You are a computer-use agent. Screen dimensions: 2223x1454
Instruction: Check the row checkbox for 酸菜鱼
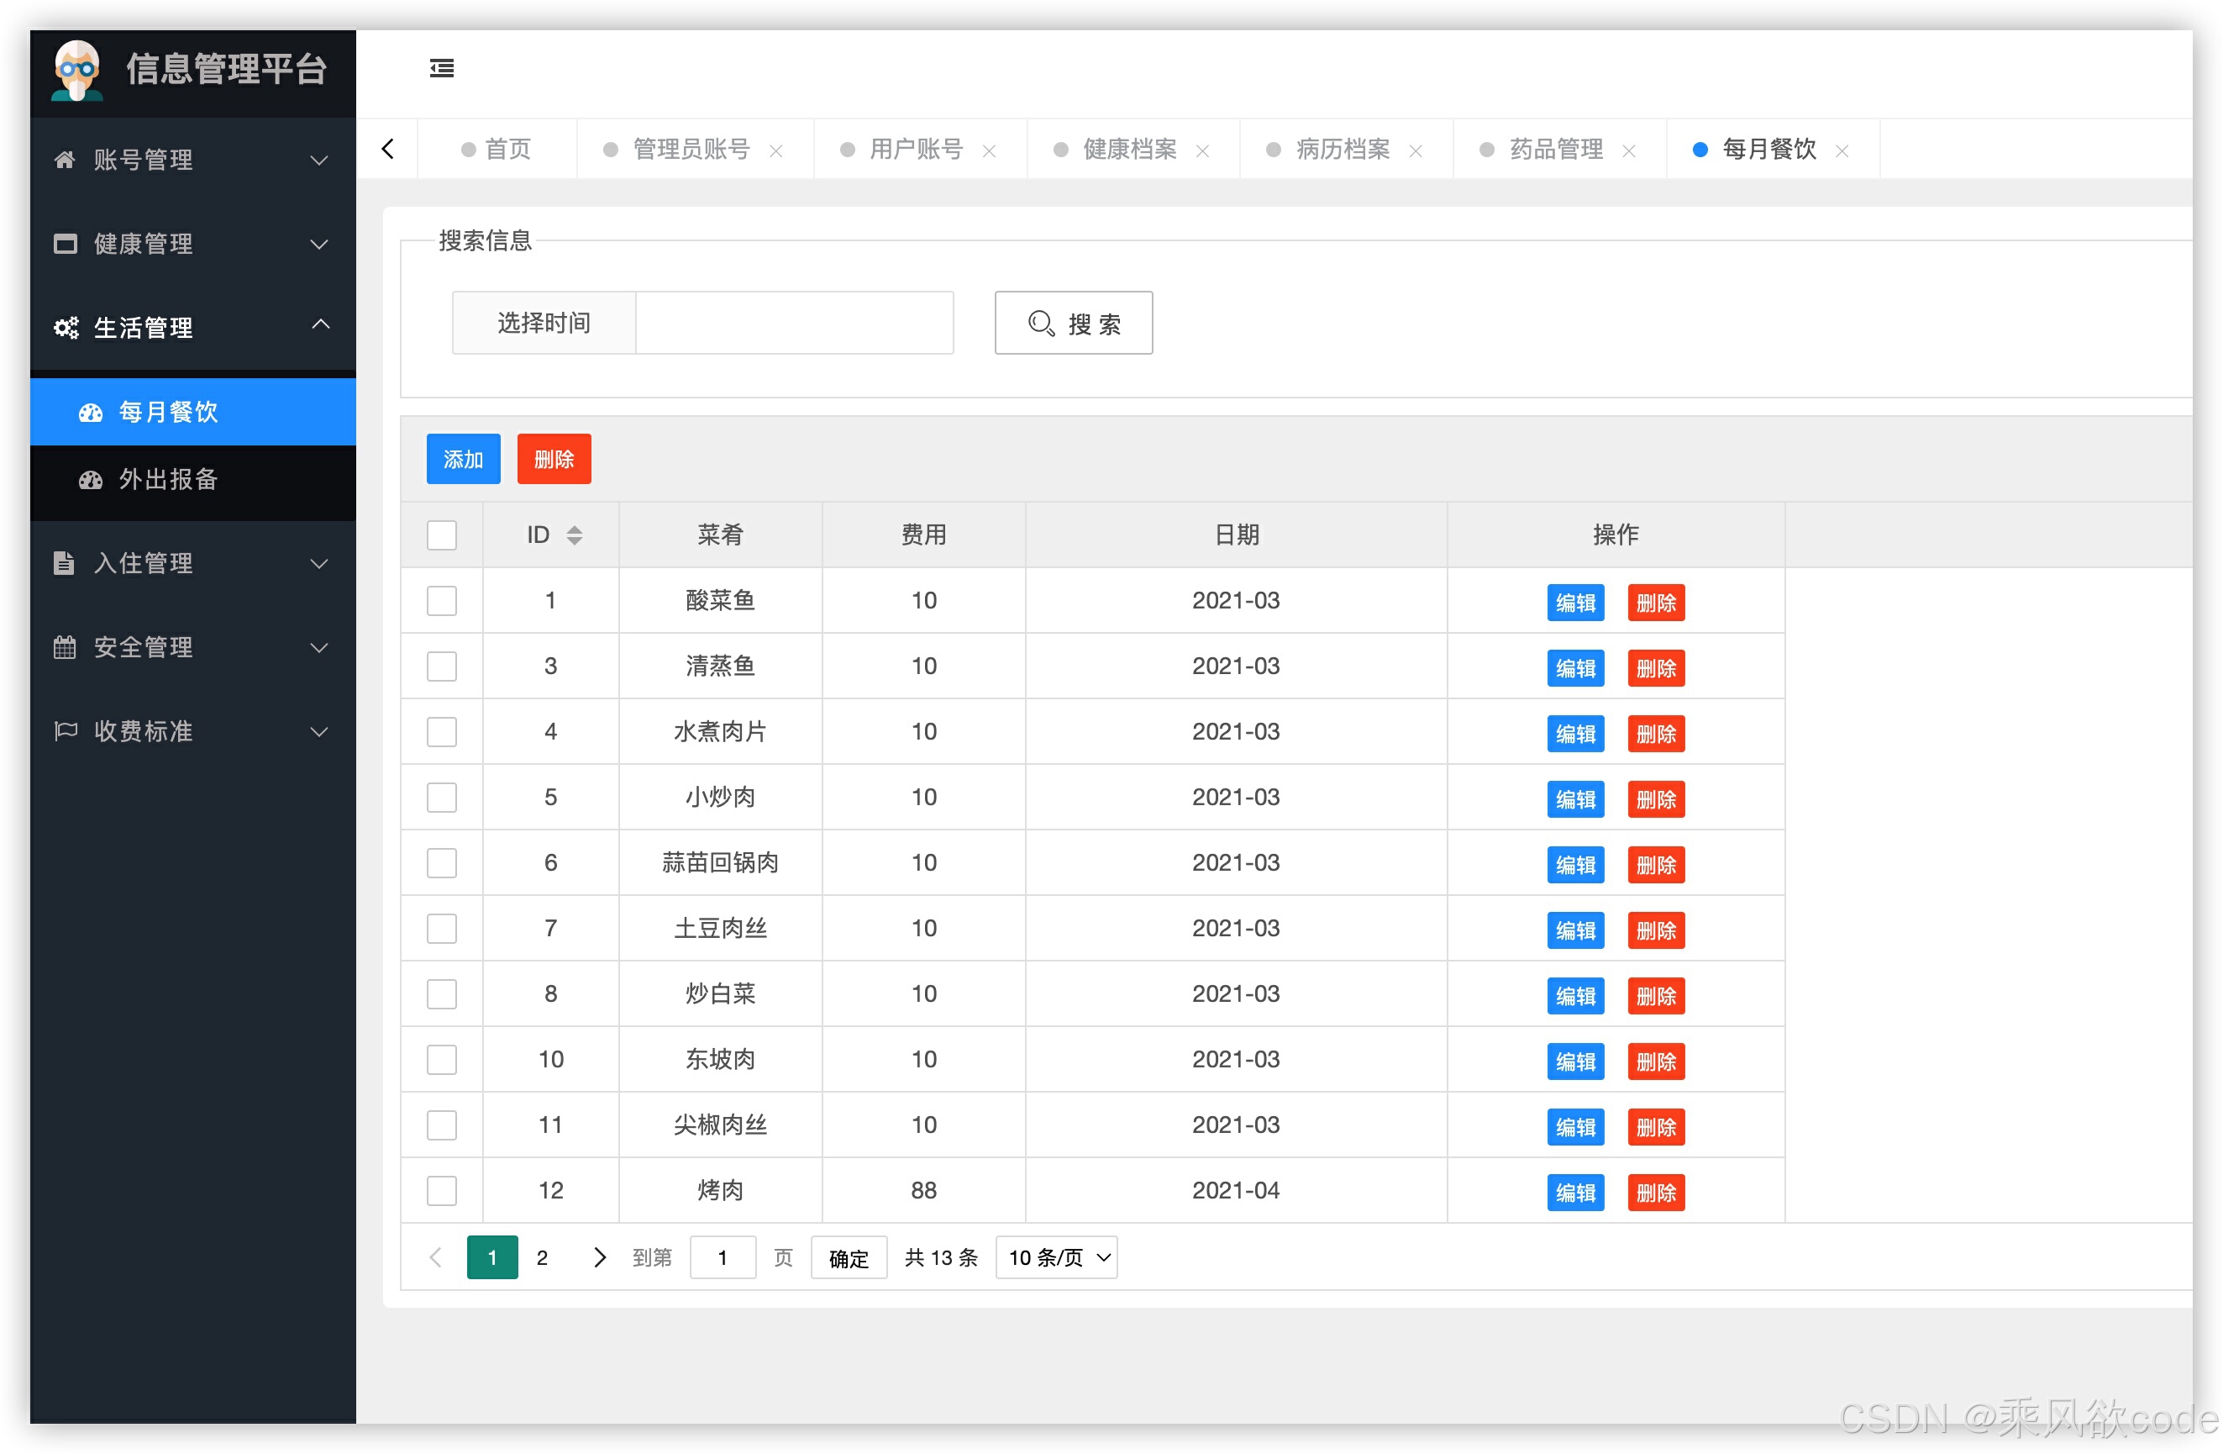point(441,601)
